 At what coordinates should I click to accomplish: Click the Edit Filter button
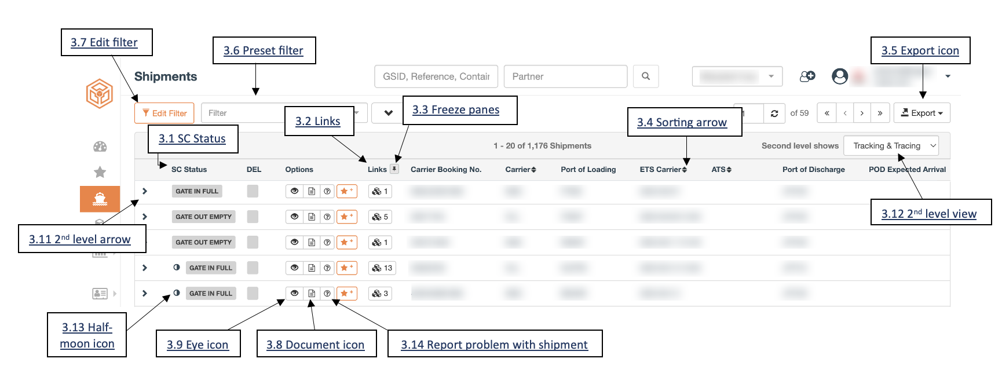point(164,113)
